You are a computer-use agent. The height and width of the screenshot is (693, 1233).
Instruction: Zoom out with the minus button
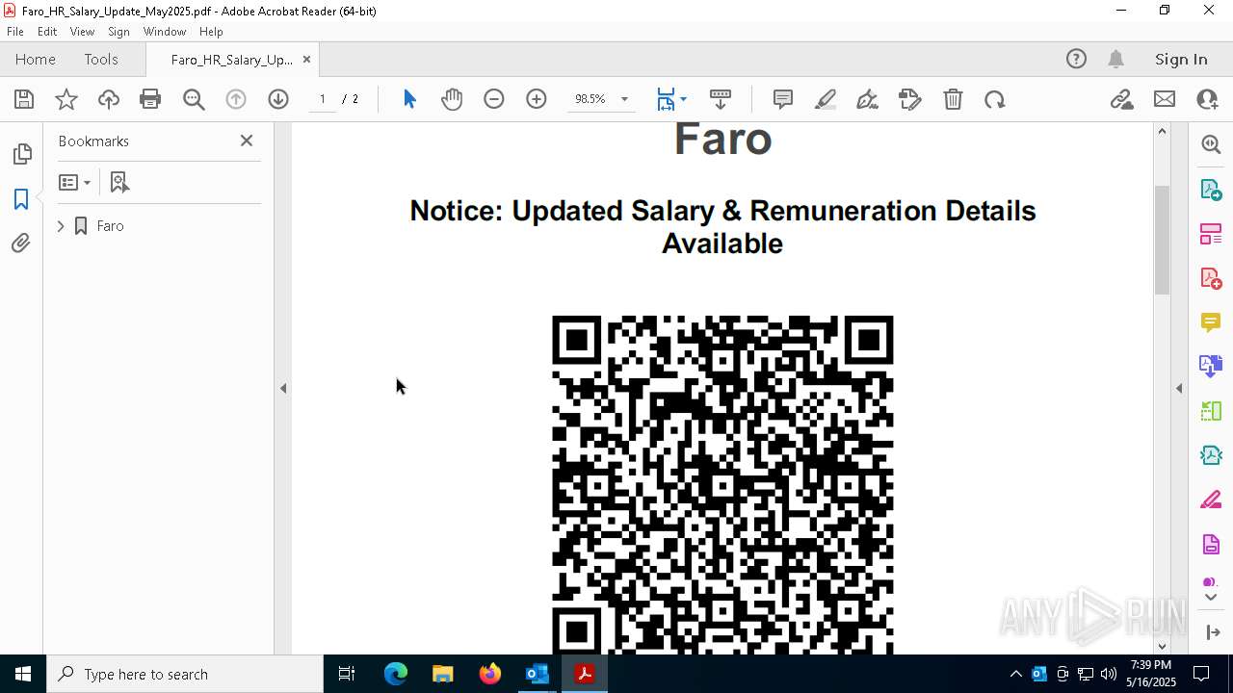click(x=494, y=99)
